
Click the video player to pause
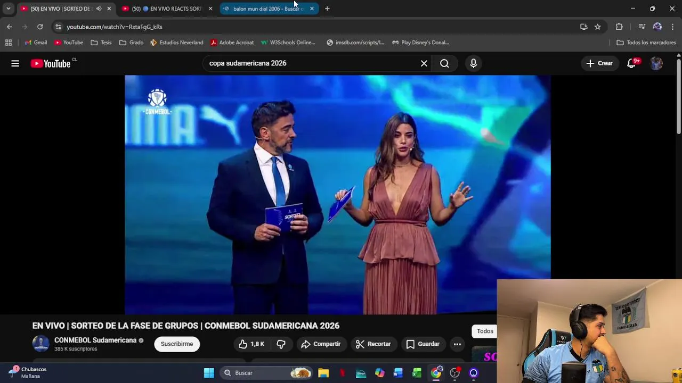tap(337, 195)
